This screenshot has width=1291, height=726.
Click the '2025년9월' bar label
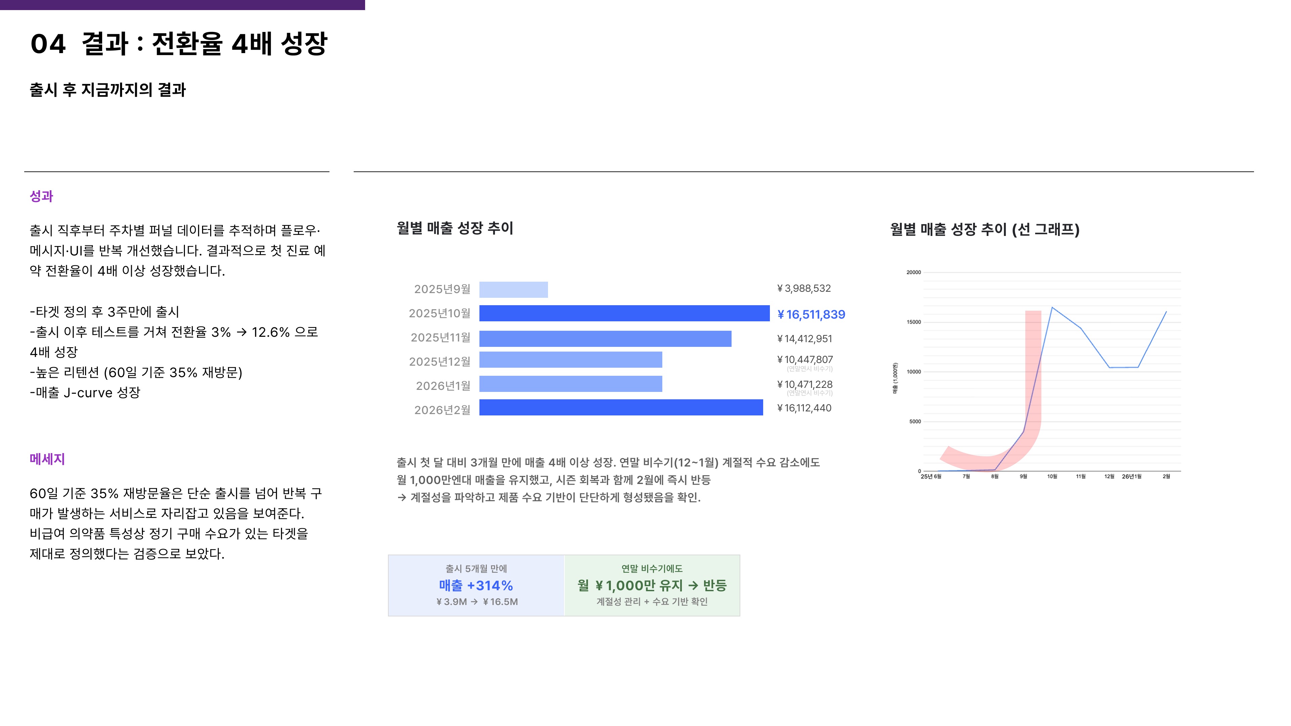tap(442, 289)
